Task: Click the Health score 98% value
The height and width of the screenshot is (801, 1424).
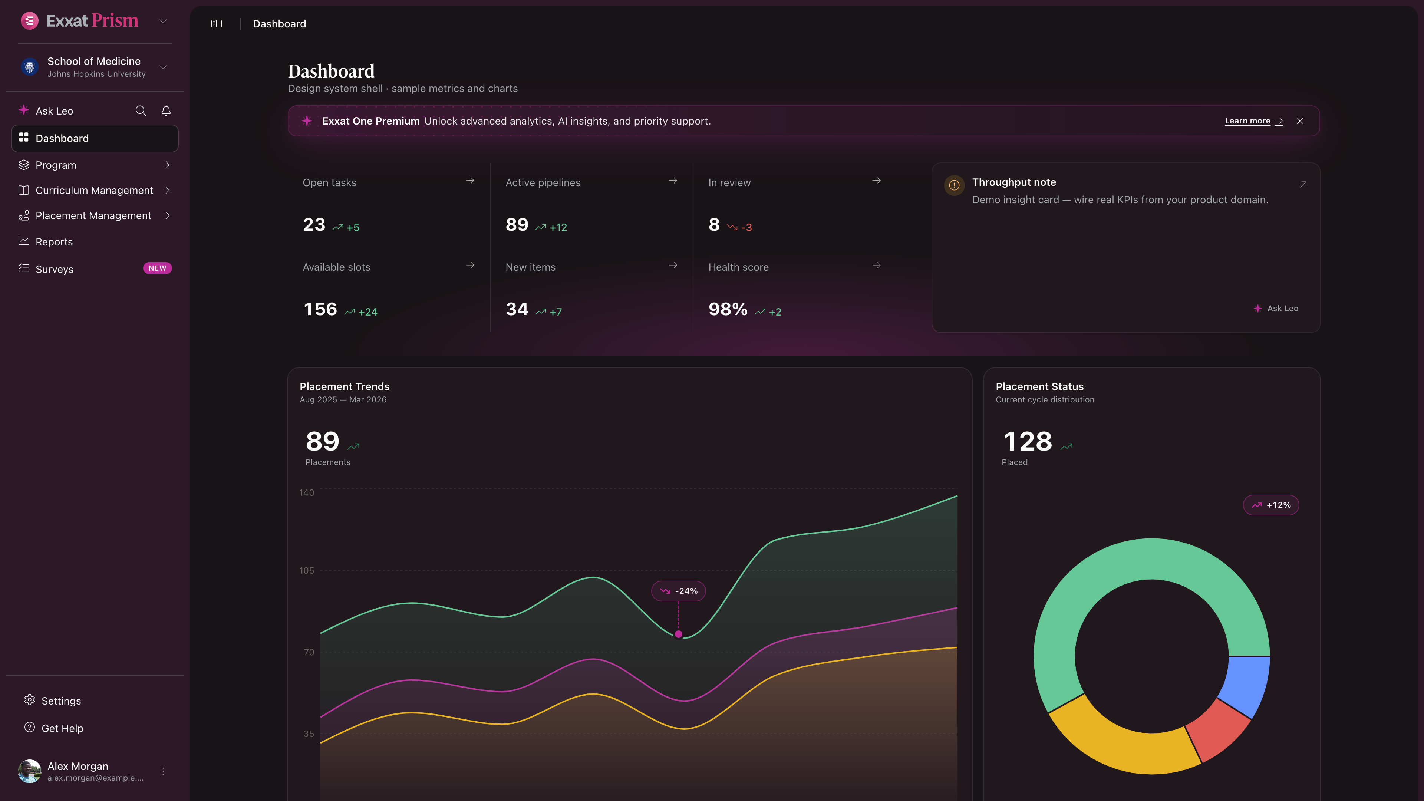Action: 728,309
